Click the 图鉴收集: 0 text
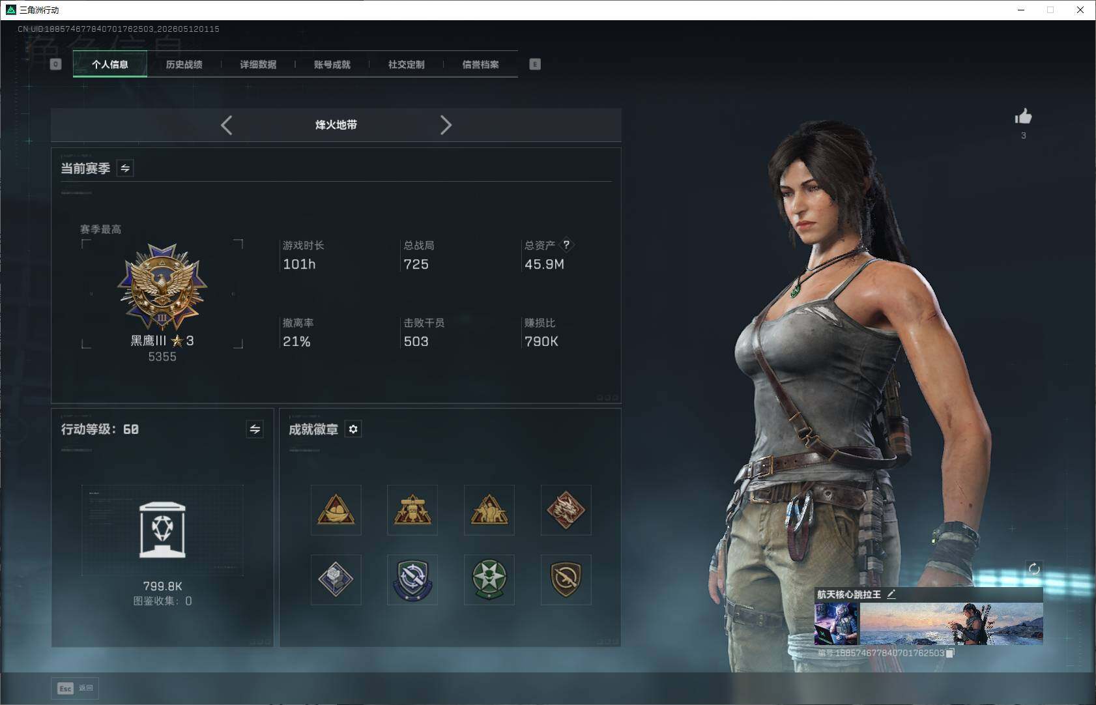 point(162,601)
